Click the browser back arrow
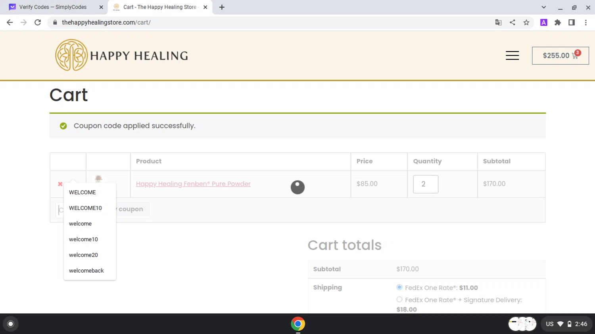Screen dimensions: 595x334 pyautogui.click(x=10, y=23)
